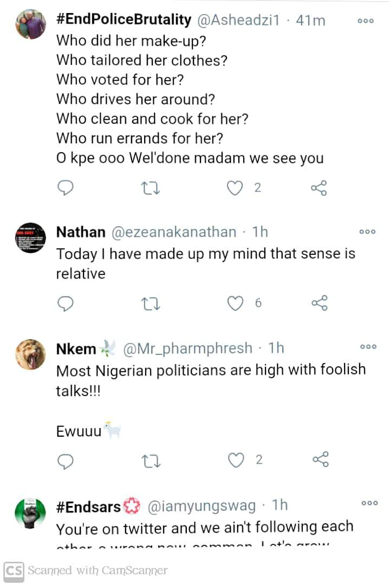Open the @ezeanakanathan profile handle
390x586 pixels.
coord(174,232)
